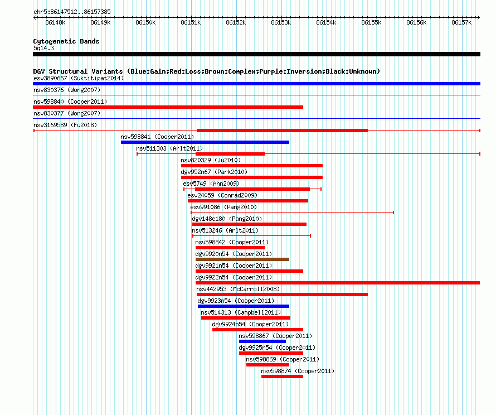The width and height of the screenshot is (496, 415).
Task: Open variant nsv598874 (Cooper2011)
Action: pyautogui.click(x=298, y=371)
